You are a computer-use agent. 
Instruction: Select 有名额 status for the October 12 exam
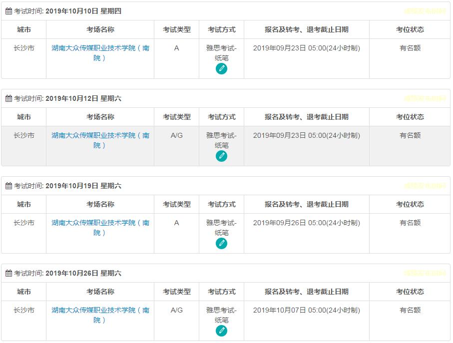pyautogui.click(x=410, y=135)
